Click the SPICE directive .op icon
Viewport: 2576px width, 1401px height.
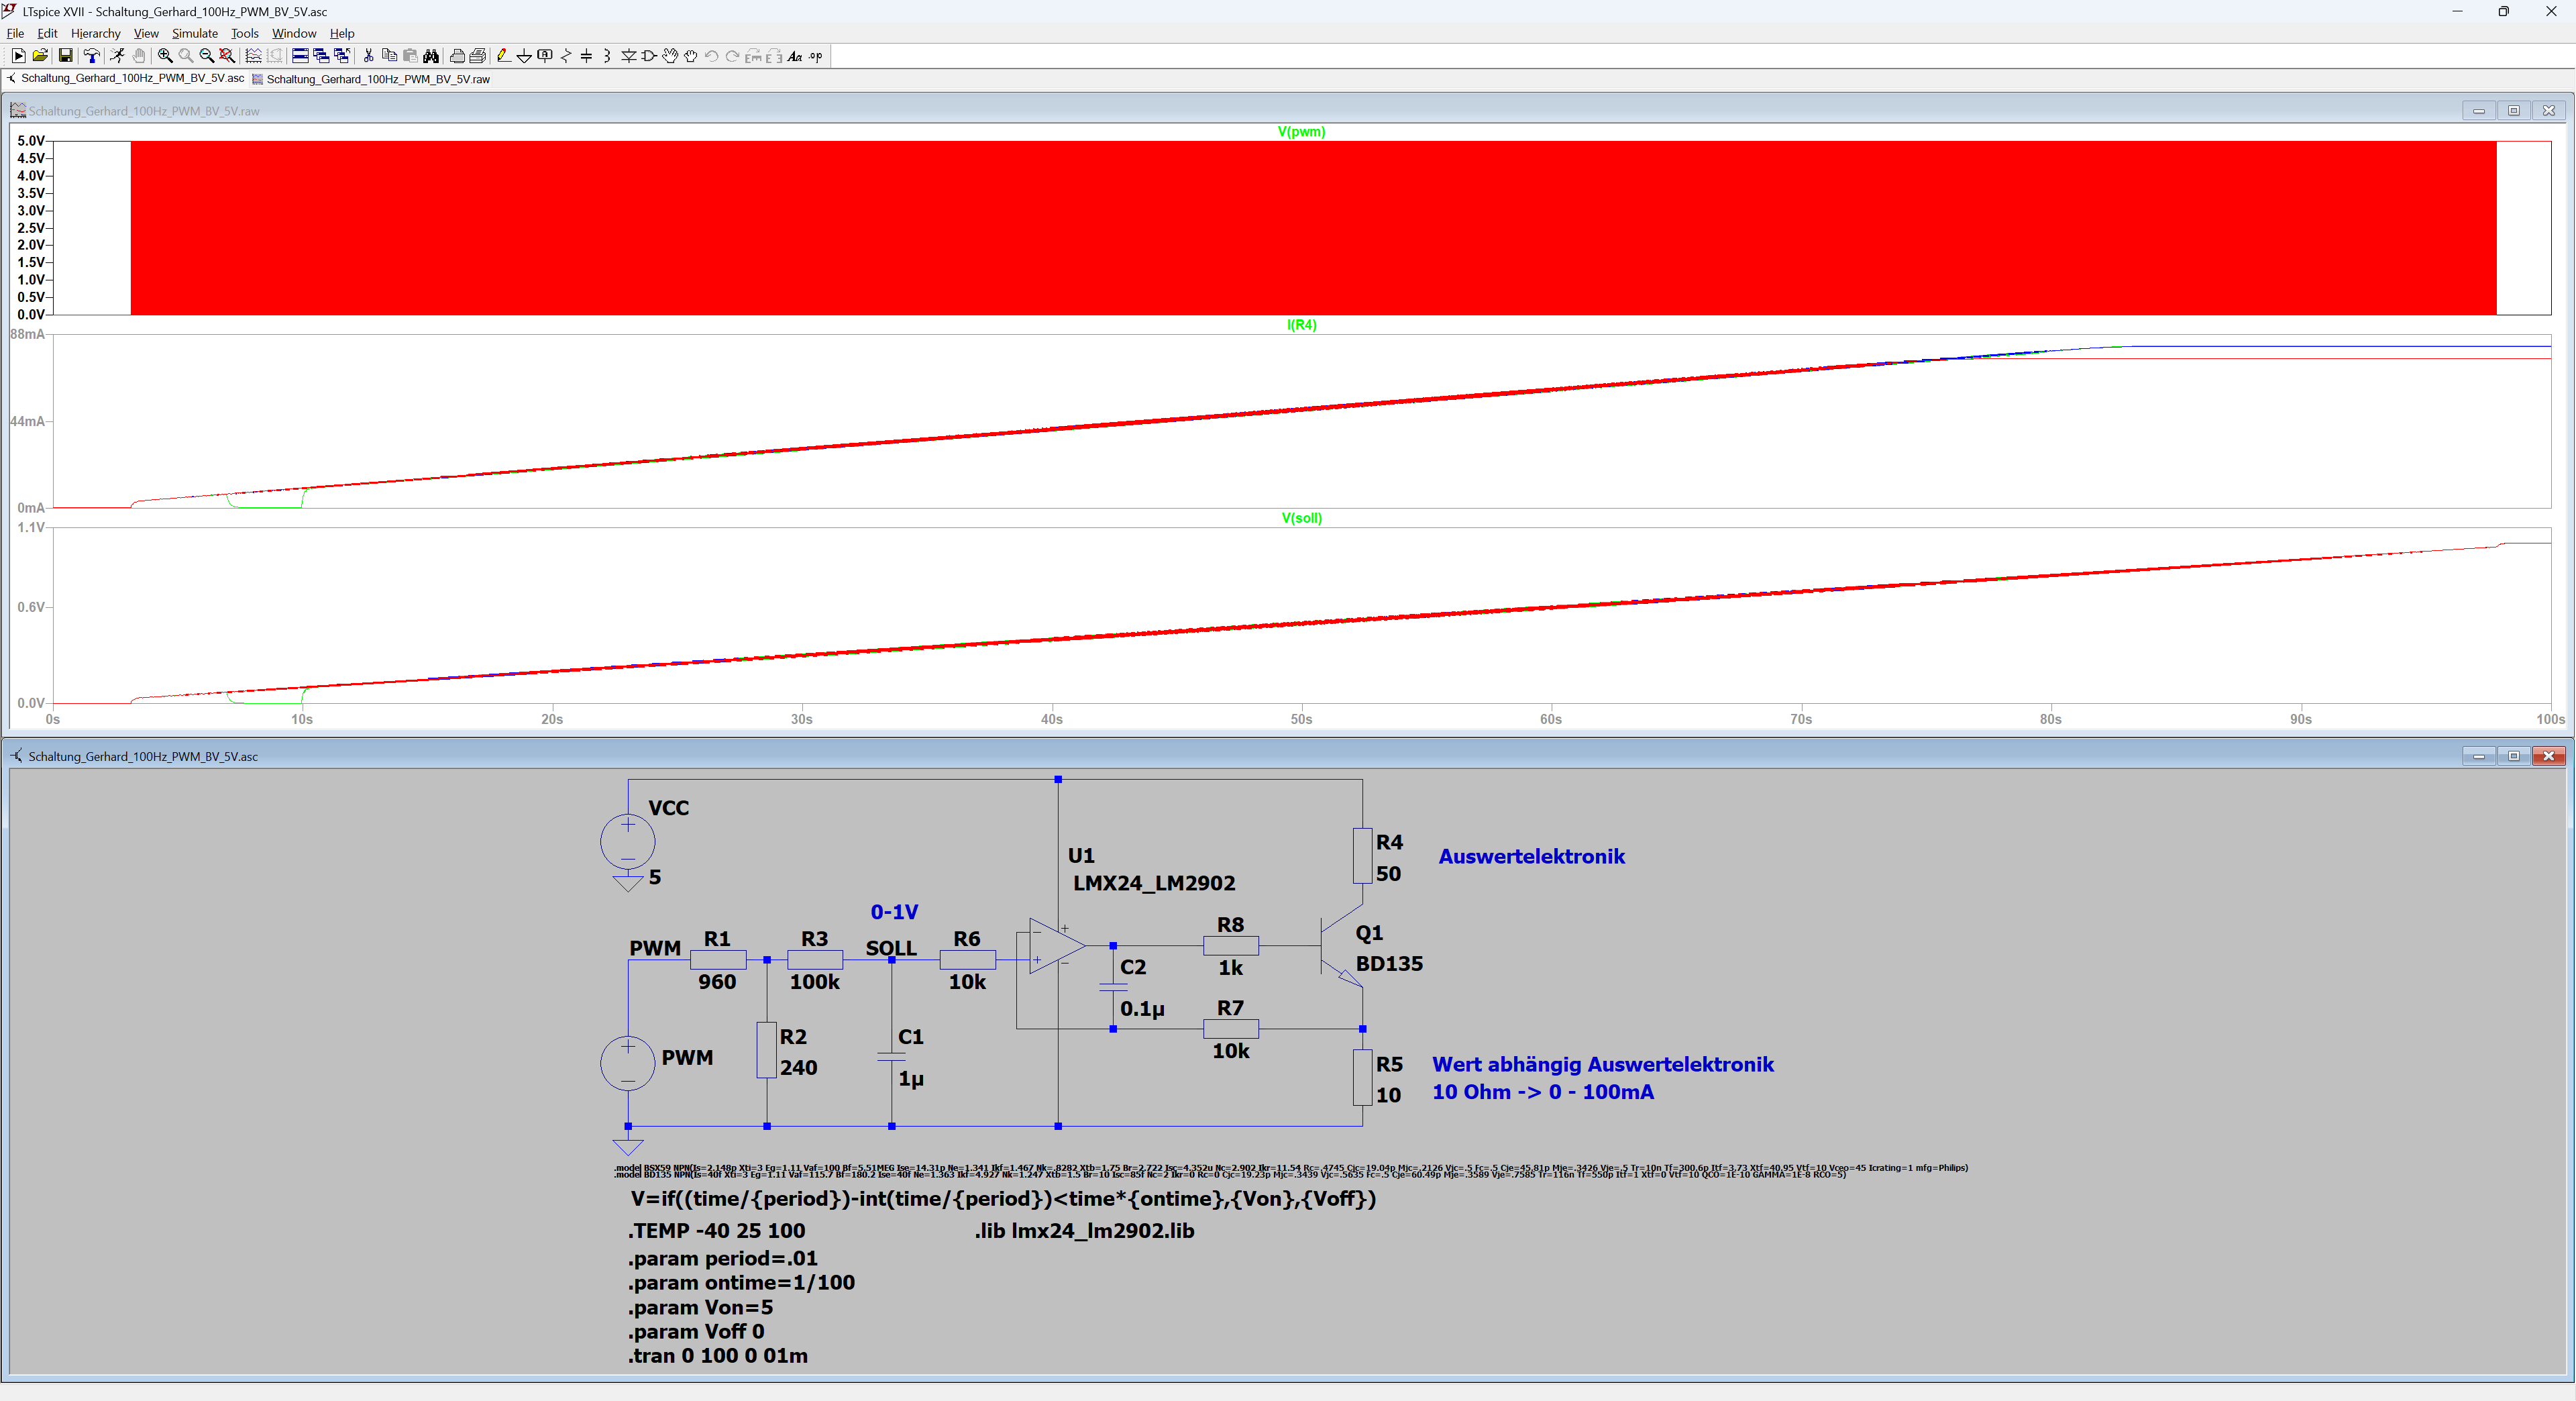815,56
